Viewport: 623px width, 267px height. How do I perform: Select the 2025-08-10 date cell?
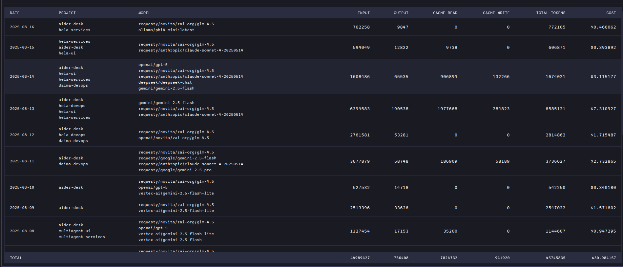(x=22, y=187)
